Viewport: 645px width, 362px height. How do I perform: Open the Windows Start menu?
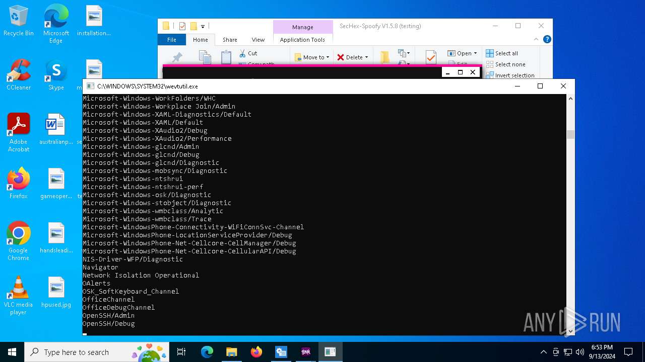(12, 352)
